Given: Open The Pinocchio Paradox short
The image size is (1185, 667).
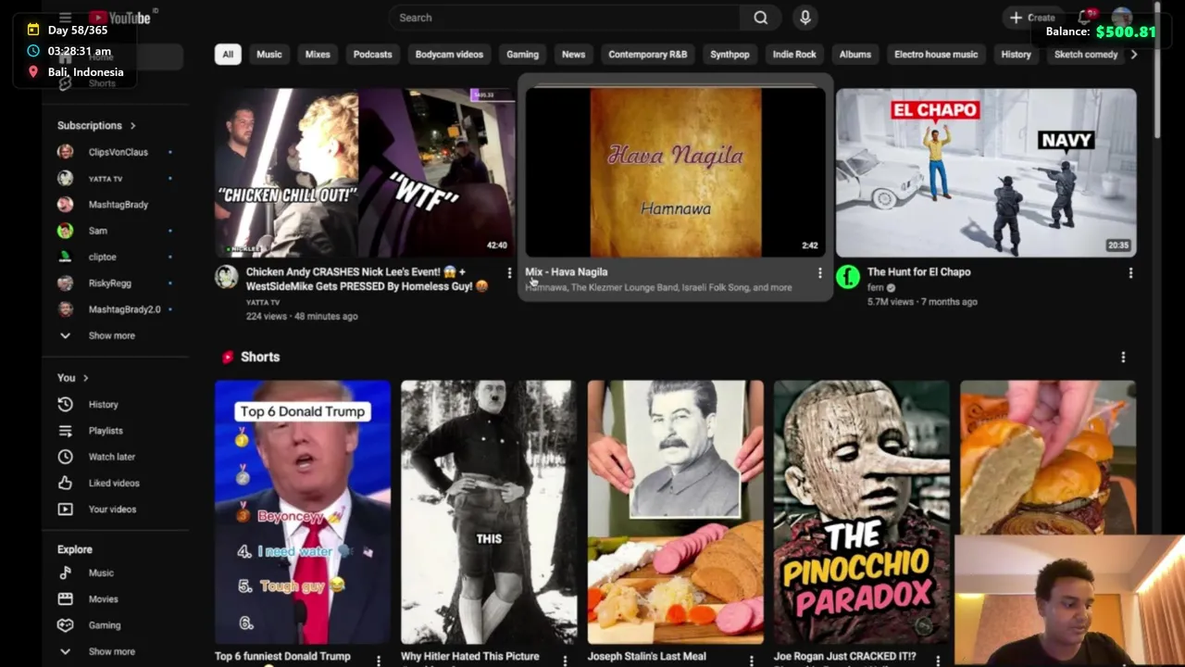Looking at the screenshot, I should [x=861, y=511].
